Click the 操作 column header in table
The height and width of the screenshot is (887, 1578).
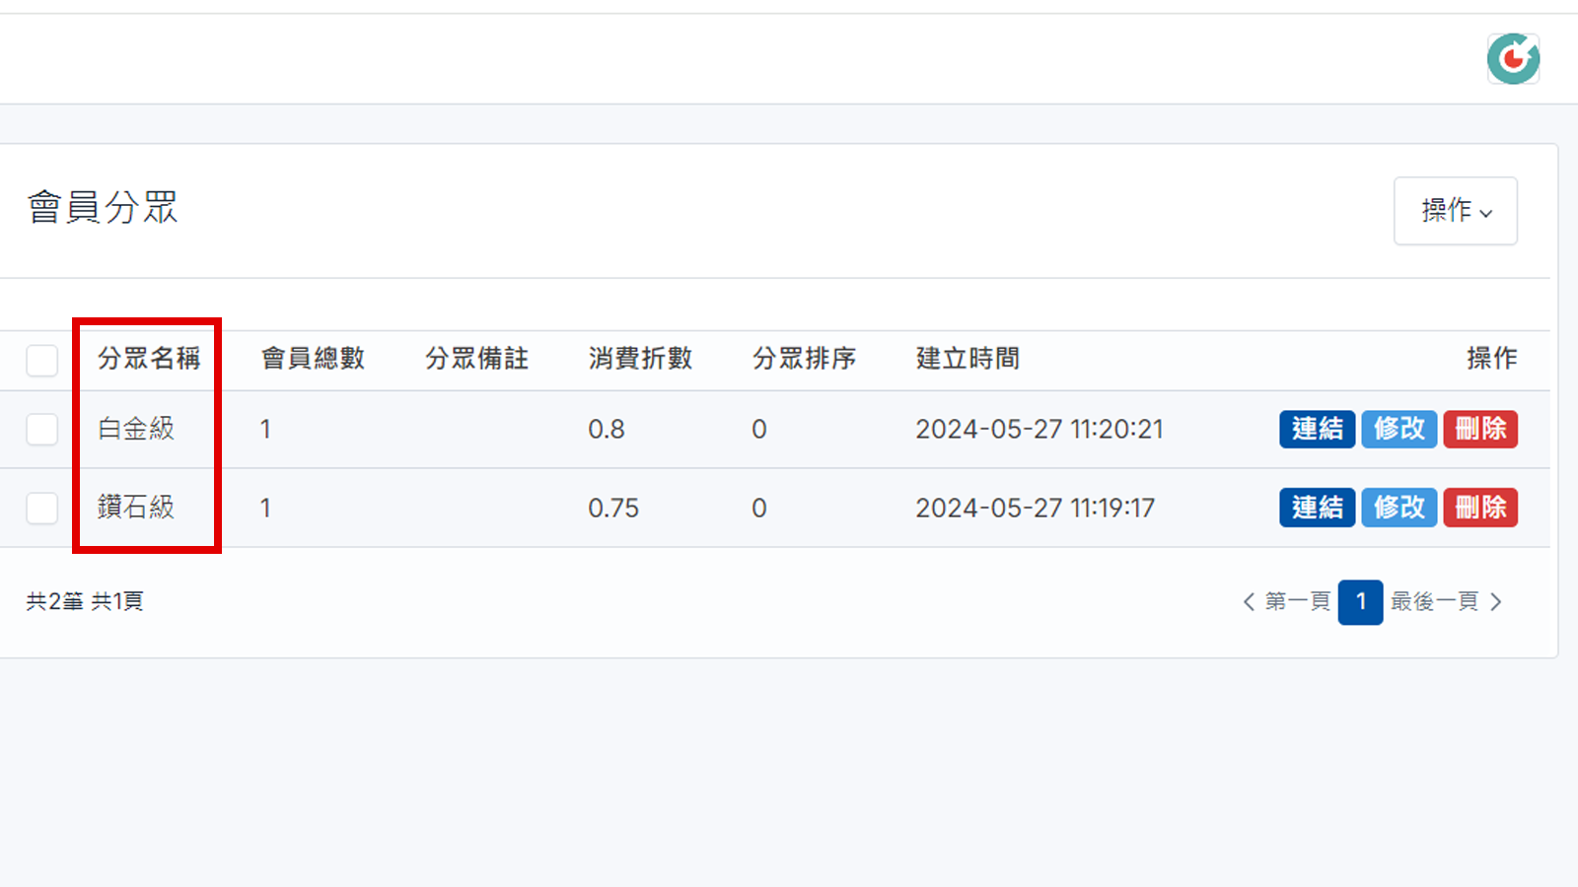[1491, 359]
